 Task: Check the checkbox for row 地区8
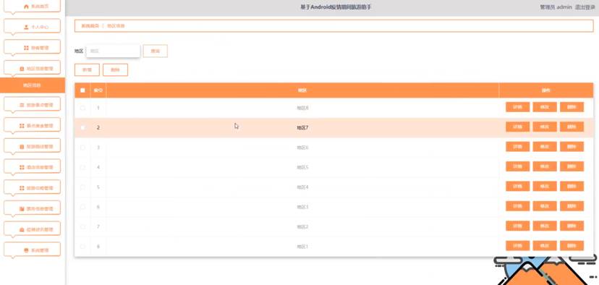[82, 108]
